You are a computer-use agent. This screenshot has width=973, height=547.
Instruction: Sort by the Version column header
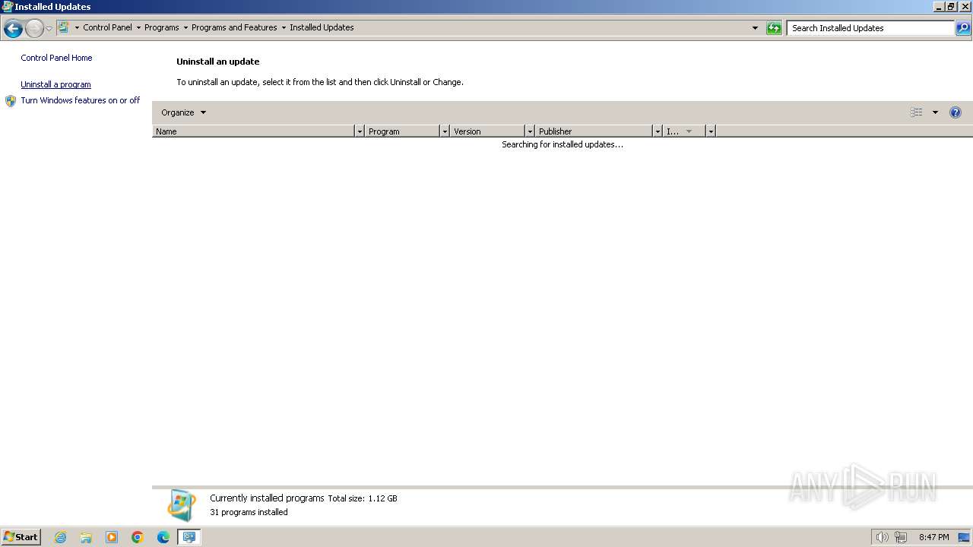(x=487, y=131)
